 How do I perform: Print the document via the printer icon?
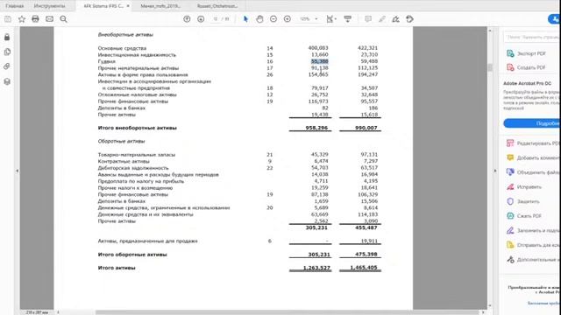[35, 19]
